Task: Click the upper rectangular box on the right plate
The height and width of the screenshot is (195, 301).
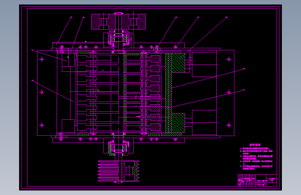Action: tap(204, 65)
